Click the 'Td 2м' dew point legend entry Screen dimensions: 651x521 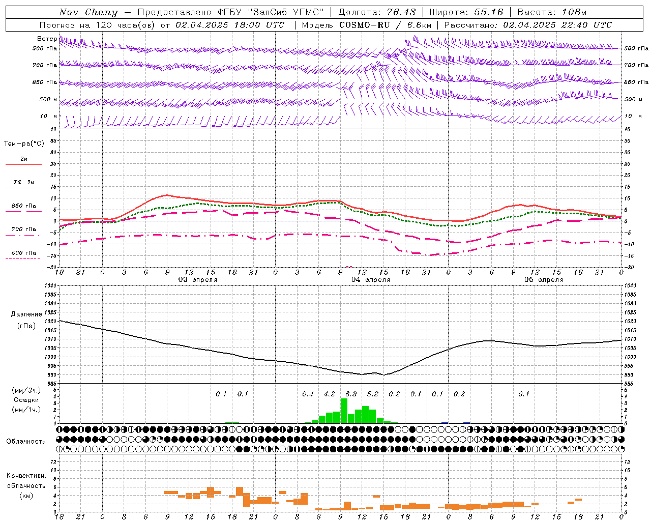point(24,182)
